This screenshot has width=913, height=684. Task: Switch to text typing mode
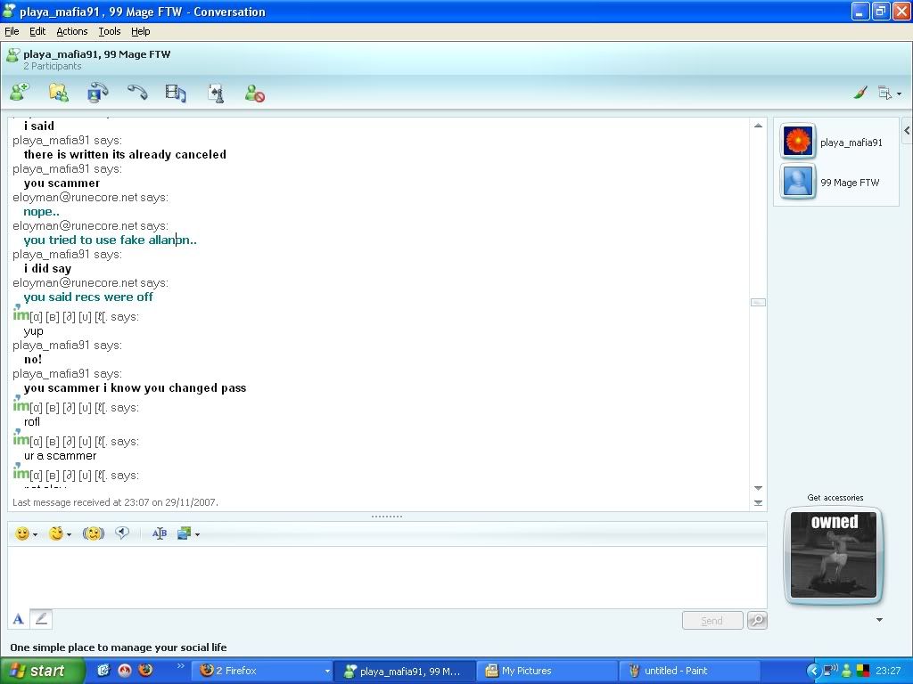pyautogui.click(x=18, y=619)
